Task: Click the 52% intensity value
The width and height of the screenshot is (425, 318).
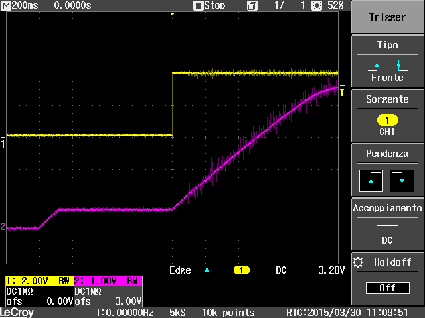Action: (x=335, y=5)
